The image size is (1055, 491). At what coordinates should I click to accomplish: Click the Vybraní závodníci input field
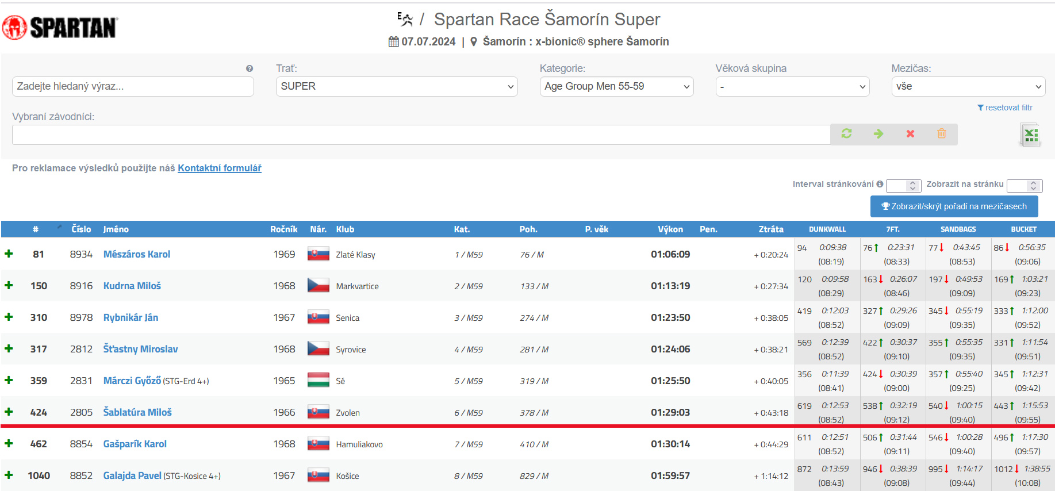(x=421, y=135)
